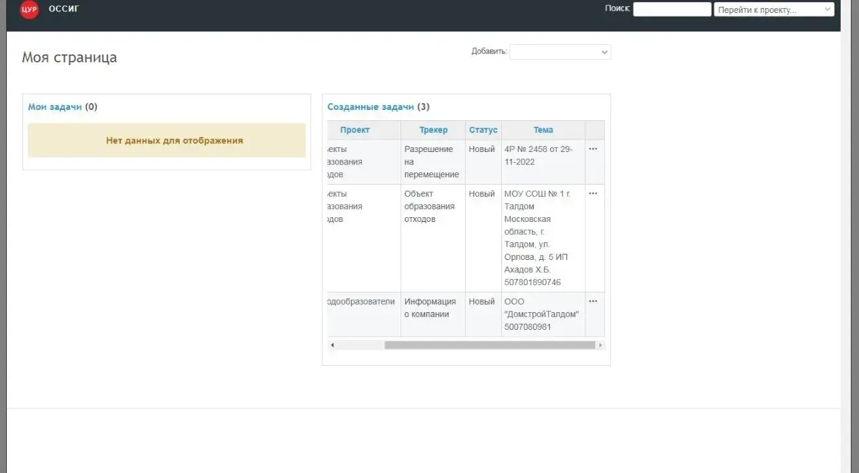Select the 'Информация о компании' tracker cell

point(433,314)
